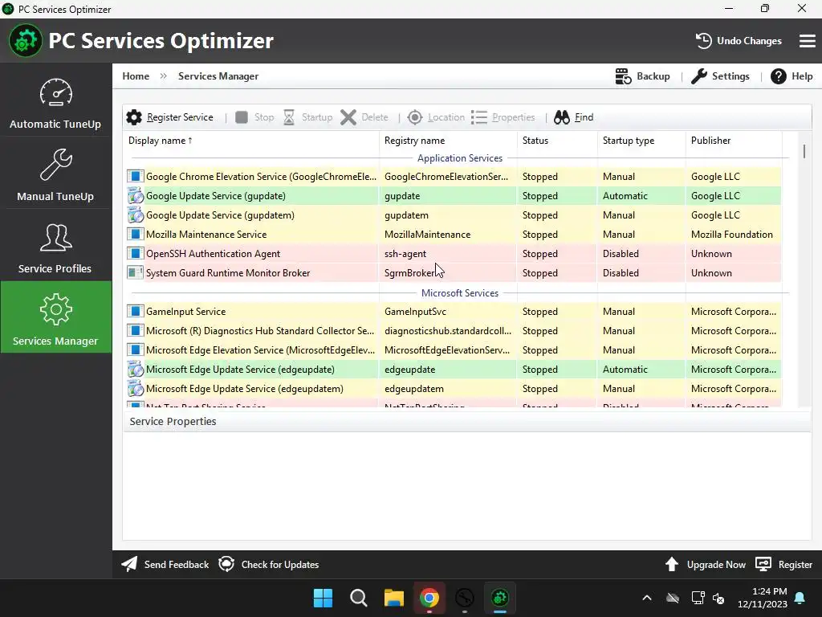Click the Microsoft Services group header
822x617 pixels.
tap(460, 292)
